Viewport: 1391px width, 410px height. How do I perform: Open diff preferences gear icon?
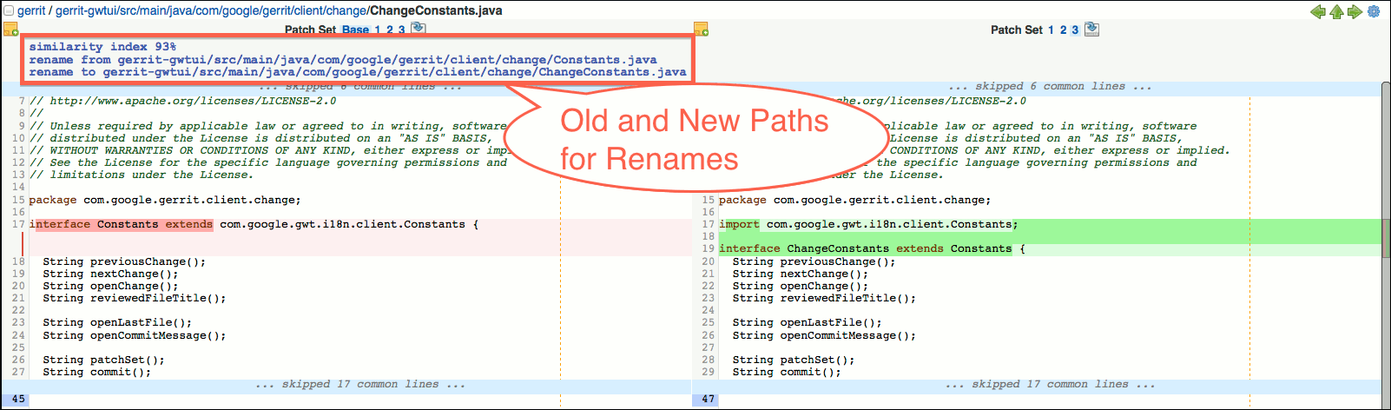[x=1374, y=11]
